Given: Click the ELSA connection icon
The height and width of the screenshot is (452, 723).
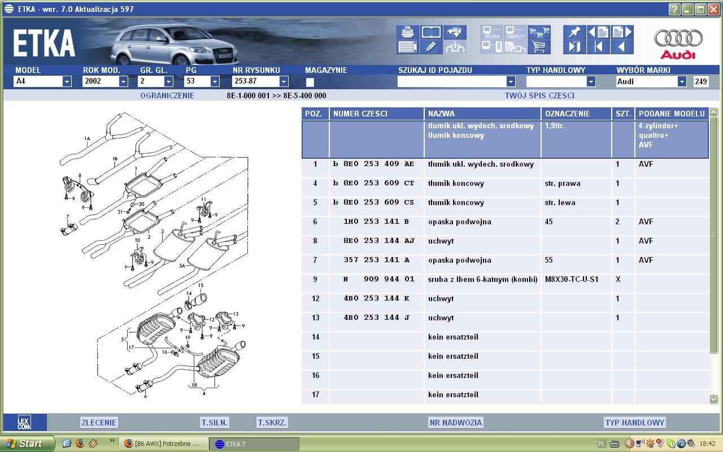Looking at the screenshot, I should point(493,32).
